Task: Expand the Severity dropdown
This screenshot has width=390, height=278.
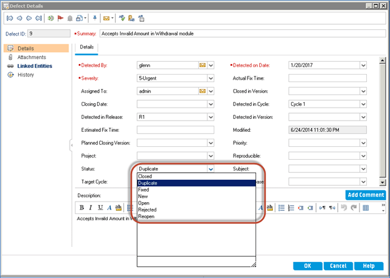Action: [x=211, y=78]
